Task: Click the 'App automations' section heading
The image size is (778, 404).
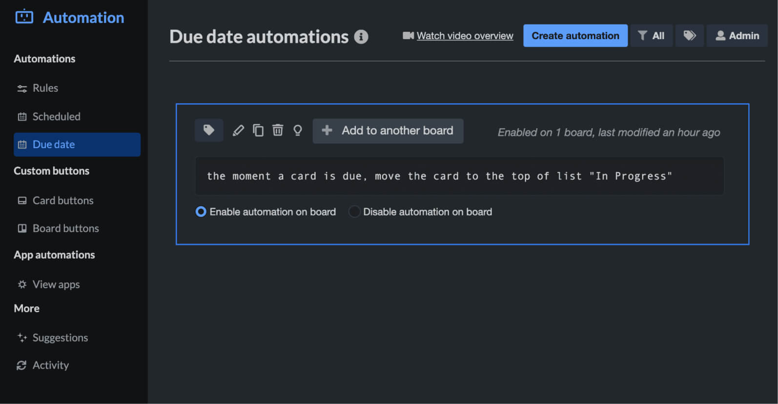Action: [x=54, y=255]
